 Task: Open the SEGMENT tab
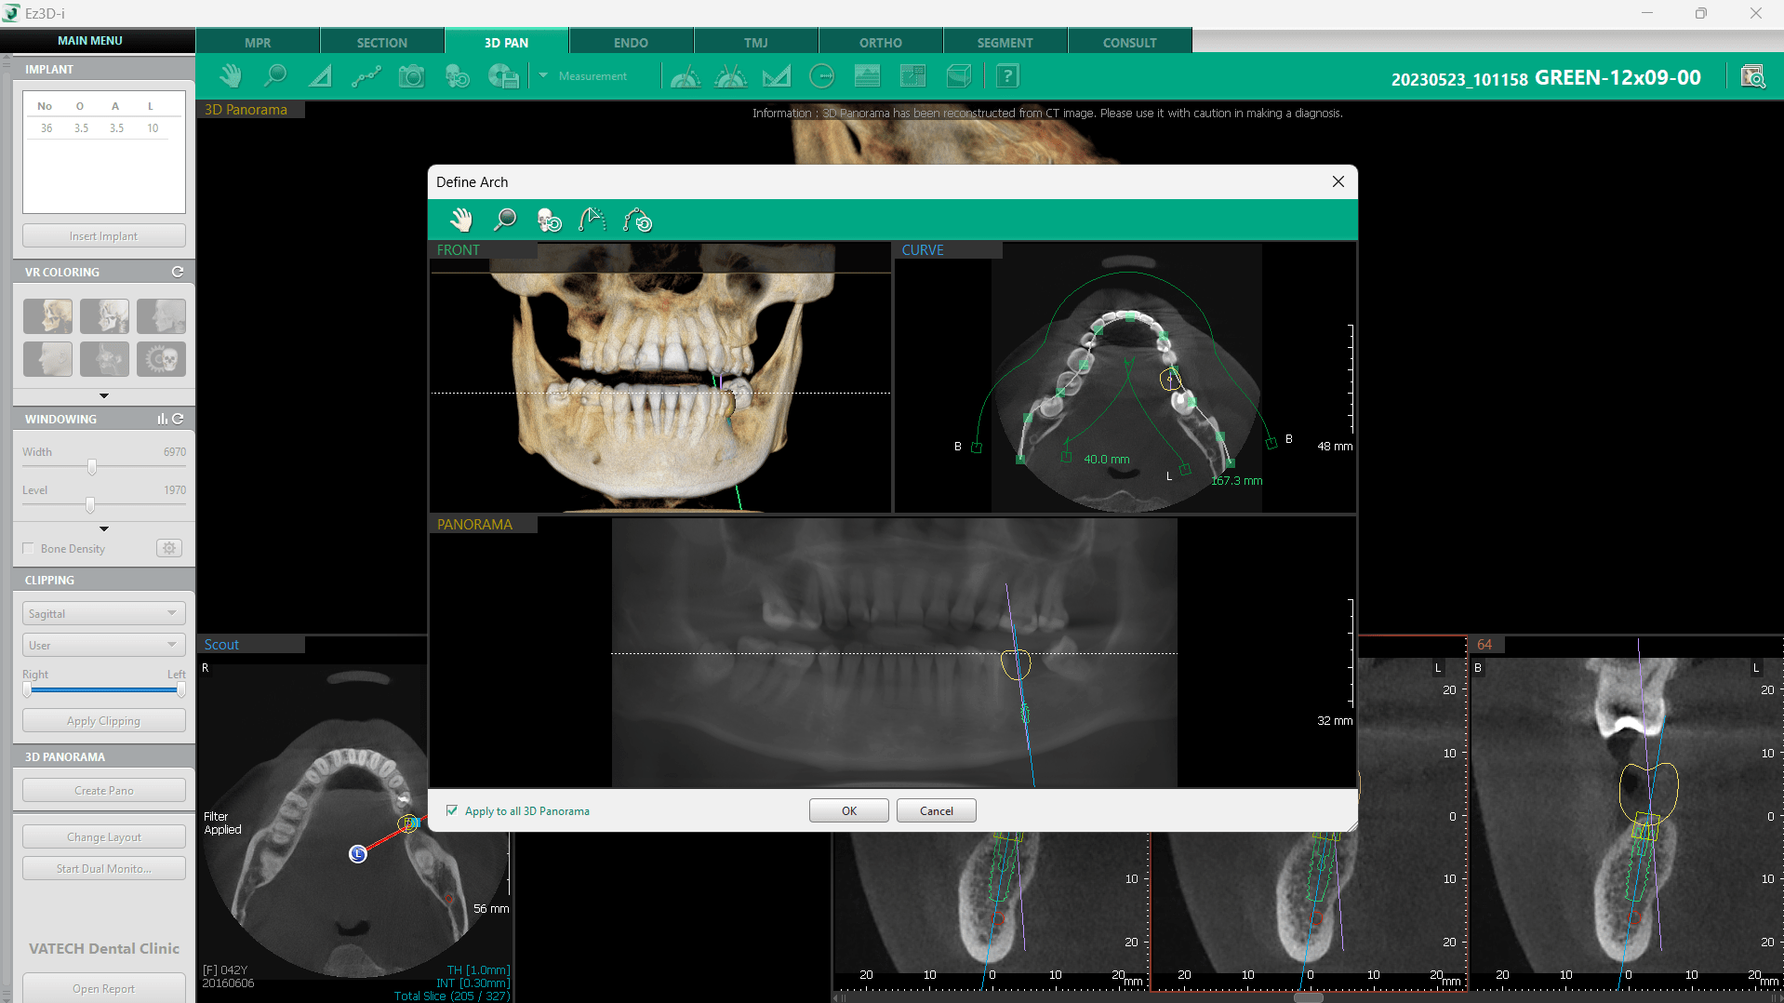(x=1005, y=42)
